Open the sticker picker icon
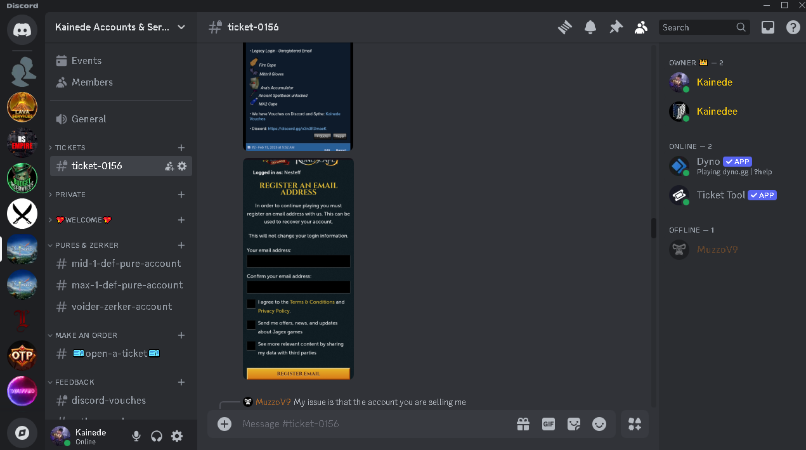806x450 pixels. (574, 424)
